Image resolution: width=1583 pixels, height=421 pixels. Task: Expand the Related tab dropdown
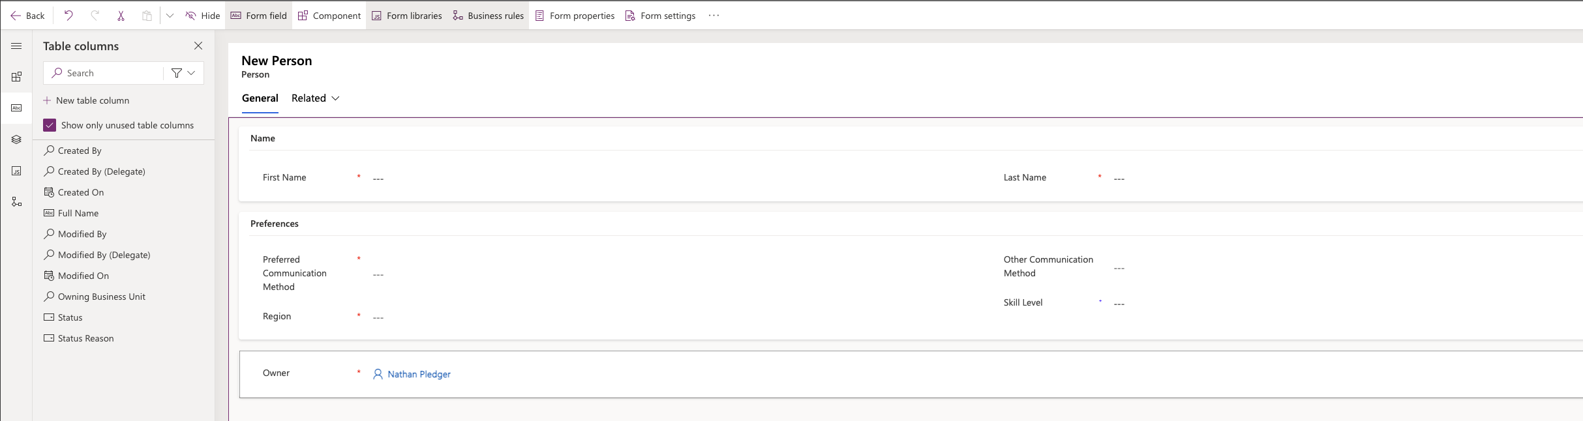click(x=316, y=98)
